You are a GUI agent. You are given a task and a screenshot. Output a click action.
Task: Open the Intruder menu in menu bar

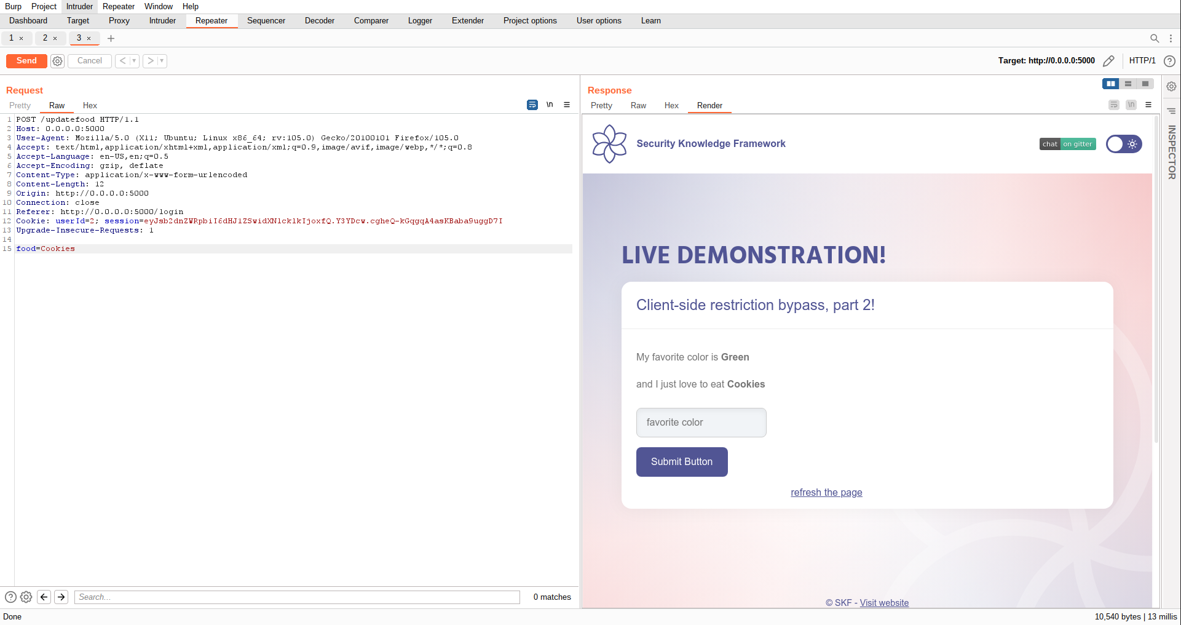coord(79,6)
